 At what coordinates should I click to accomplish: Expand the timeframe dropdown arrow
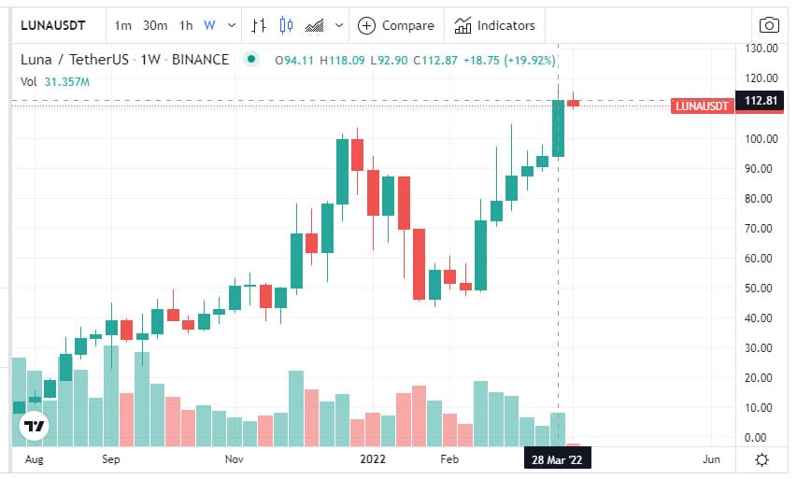(232, 25)
